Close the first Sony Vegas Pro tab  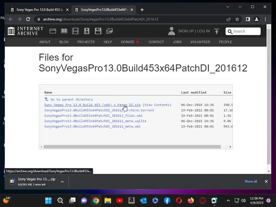(67, 10)
